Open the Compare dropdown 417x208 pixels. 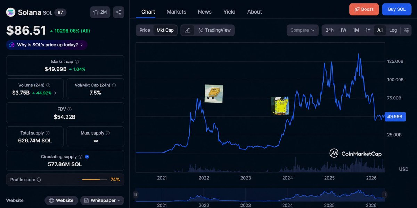click(302, 30)
